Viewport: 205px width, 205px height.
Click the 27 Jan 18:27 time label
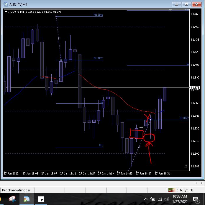[144, 174]
